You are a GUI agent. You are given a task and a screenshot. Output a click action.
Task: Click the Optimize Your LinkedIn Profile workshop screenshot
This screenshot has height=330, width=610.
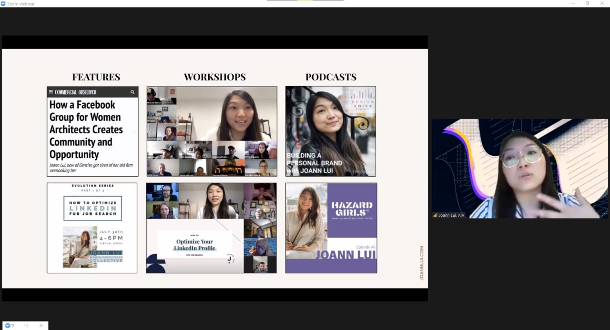point(211,228)
